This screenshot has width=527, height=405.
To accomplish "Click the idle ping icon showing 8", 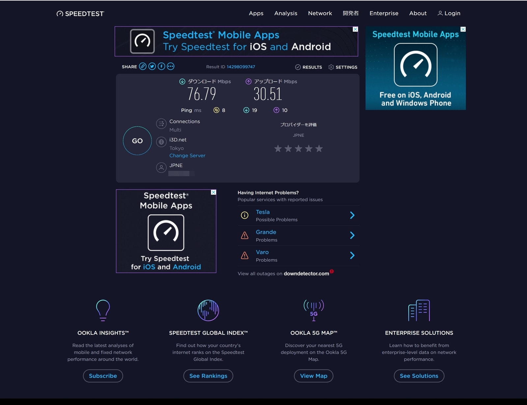I will coord(216,110).
